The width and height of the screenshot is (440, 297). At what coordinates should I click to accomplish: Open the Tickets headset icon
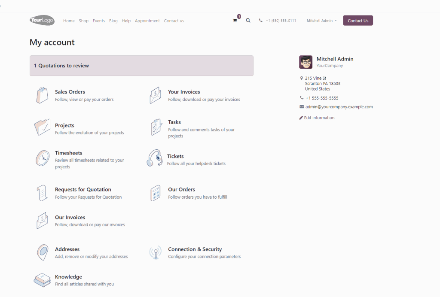pyautogui.click(x=154, y=158)
